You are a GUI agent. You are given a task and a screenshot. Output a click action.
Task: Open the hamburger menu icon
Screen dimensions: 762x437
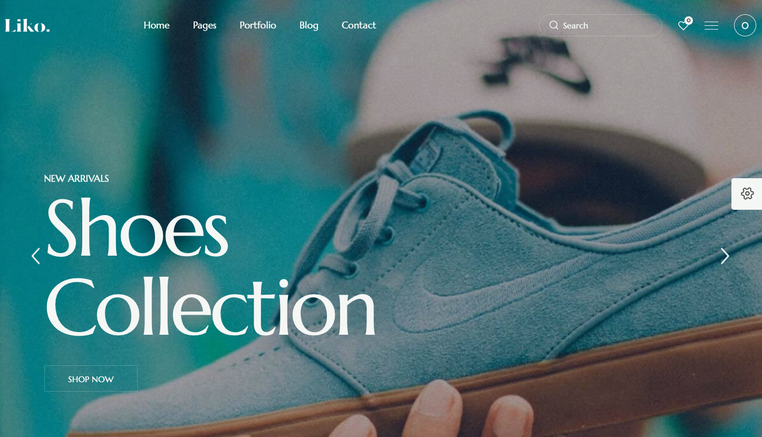(x=711, y=25)
